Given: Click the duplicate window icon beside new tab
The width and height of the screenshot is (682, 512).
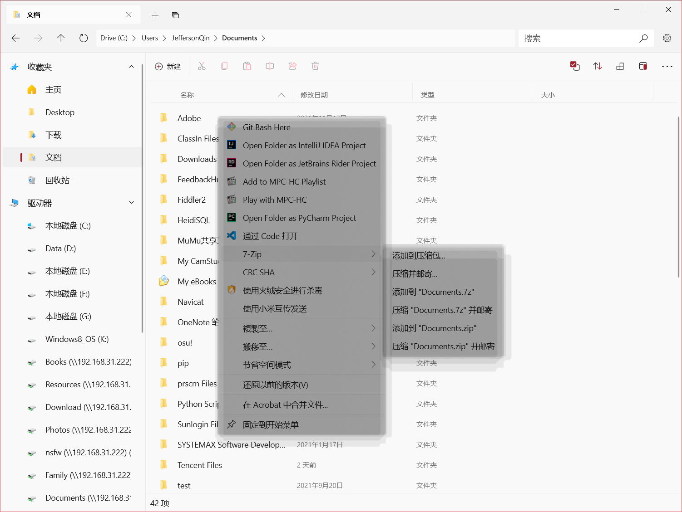Looking at the screenshot, I should click(175, 15).
